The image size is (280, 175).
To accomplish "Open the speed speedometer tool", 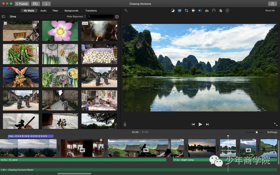I will pyautogui.click(x=214, y=11).
